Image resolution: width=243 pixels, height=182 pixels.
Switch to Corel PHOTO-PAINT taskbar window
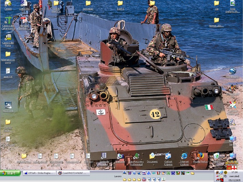(x=73, y=173)
